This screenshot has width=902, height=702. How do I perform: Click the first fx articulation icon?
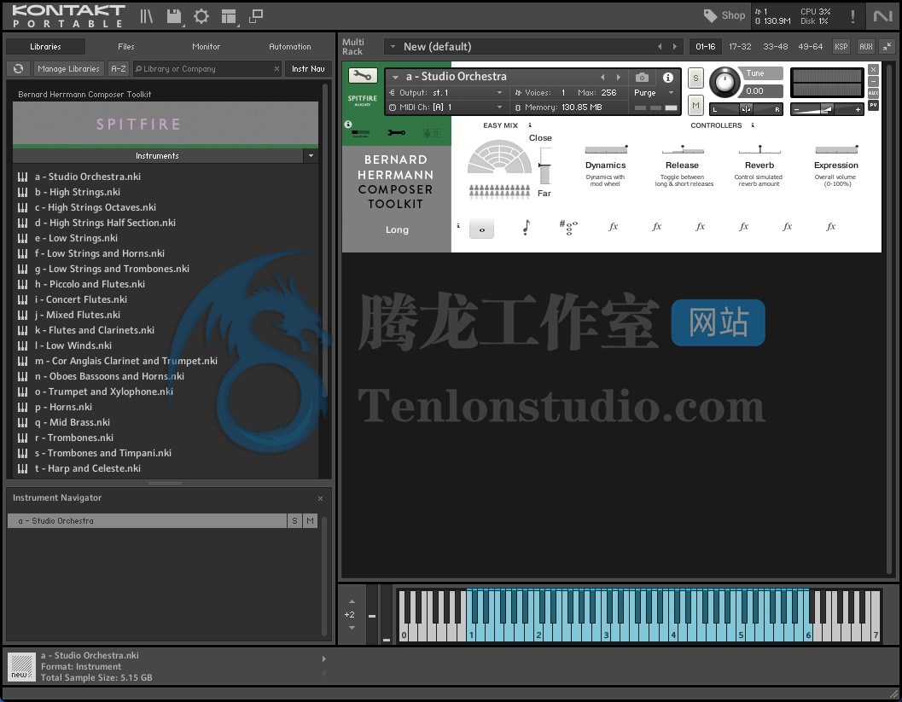pyautogui.click(x=614, y=227)
